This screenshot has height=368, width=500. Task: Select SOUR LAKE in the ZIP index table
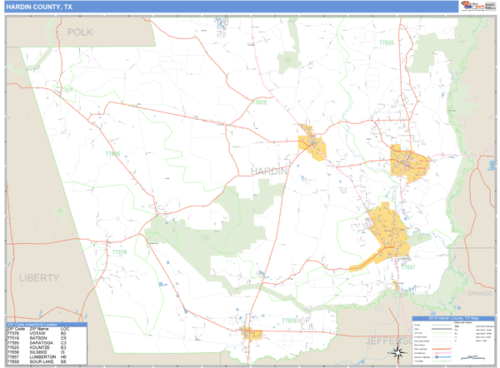(x=42, y=362)
